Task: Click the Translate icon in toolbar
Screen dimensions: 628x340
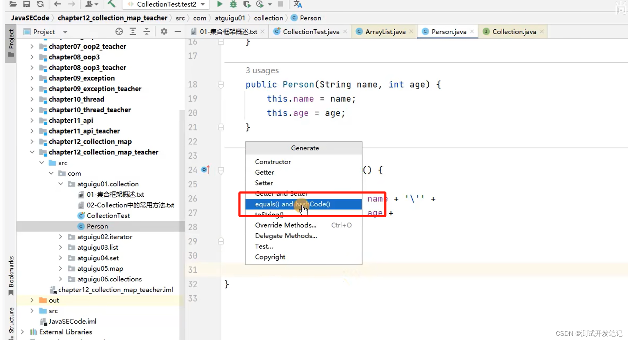Action: pyautogui.click(x=297, y=4)
